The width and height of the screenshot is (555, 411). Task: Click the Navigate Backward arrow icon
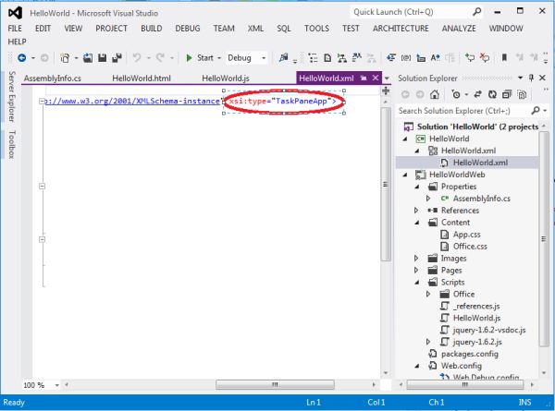point(21,57)
